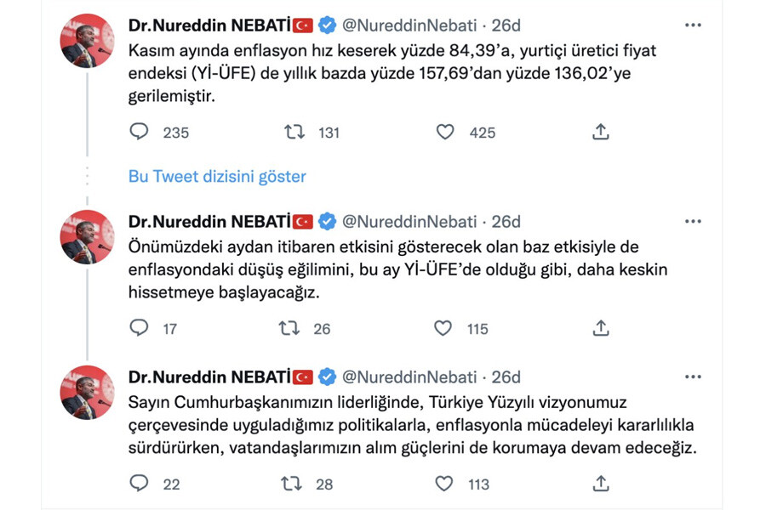Retweet the tweet with 28 retweets

tap(290, 484)
